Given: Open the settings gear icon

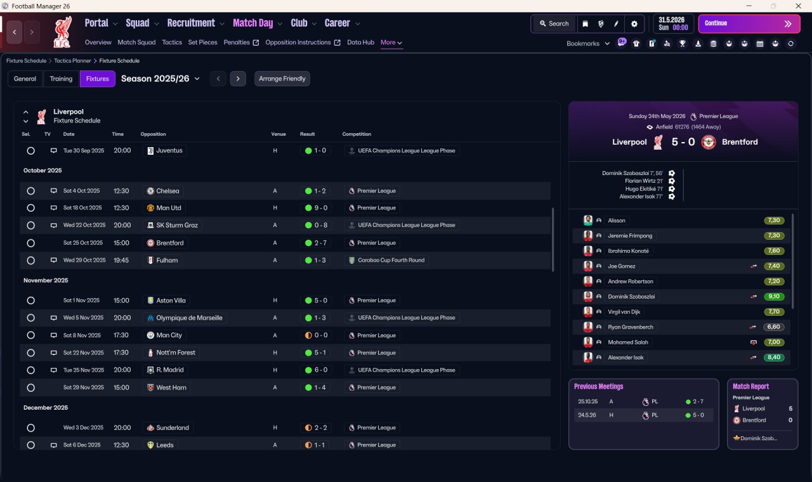Looking at the screenshot, I should [x=634, y=23].
